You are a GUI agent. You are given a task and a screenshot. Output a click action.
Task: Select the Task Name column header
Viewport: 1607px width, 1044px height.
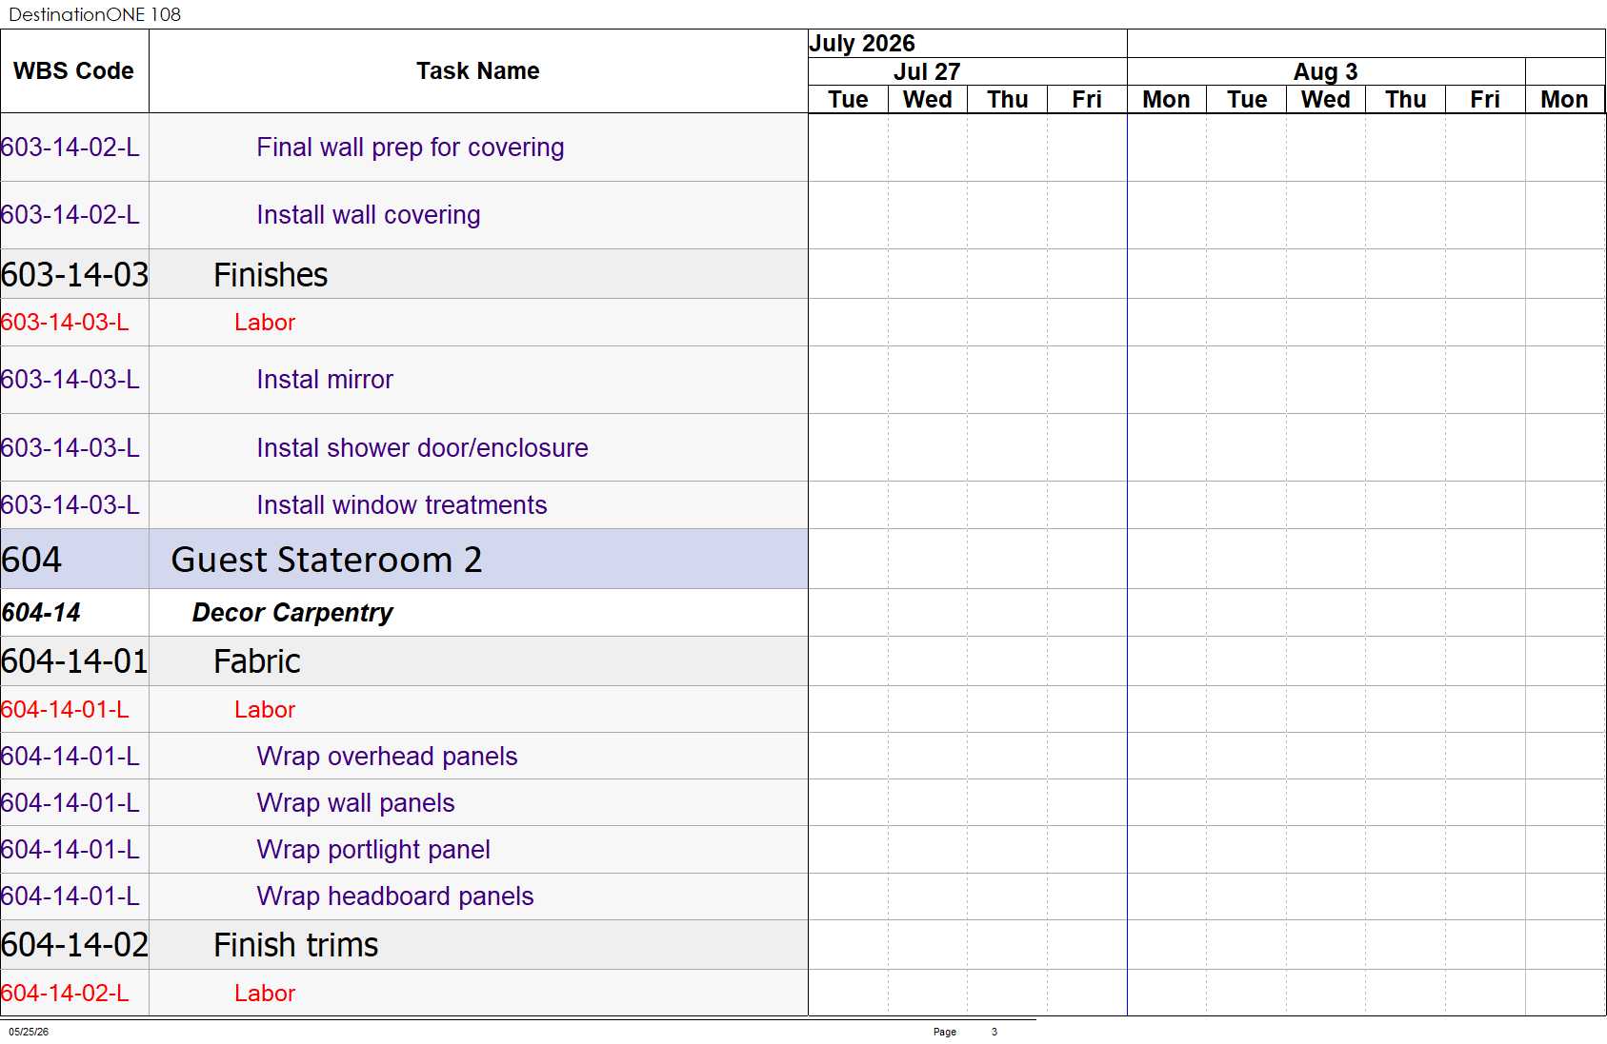pos(478,71)
